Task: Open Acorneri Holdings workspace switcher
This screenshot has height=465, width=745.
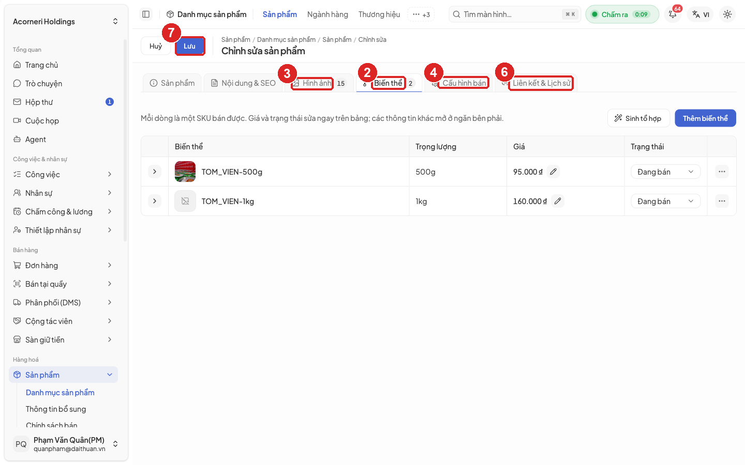Action: 65,22
